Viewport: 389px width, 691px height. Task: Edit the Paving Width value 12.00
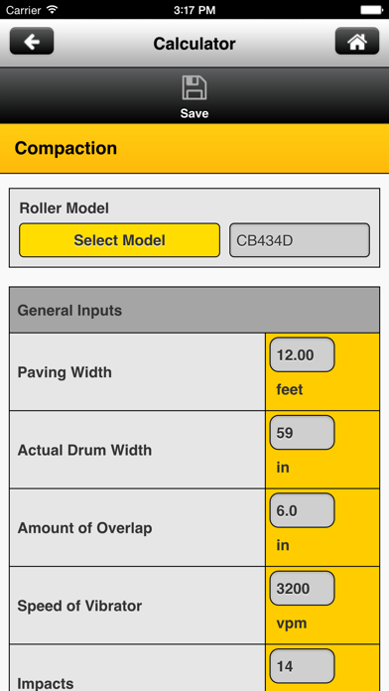pyautogui.click(x=303, y=354)
